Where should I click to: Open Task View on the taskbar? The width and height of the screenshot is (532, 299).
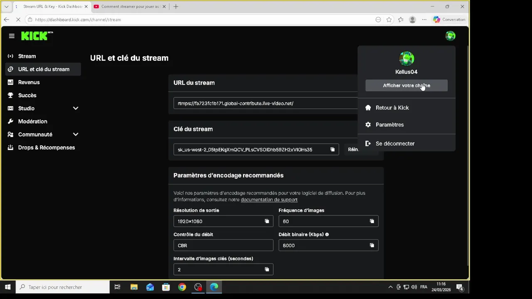pyautogui.click(x=117, y=287)
